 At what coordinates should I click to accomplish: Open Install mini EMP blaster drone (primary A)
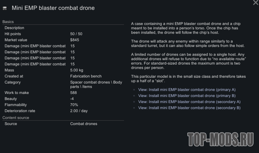pos(187,90)
